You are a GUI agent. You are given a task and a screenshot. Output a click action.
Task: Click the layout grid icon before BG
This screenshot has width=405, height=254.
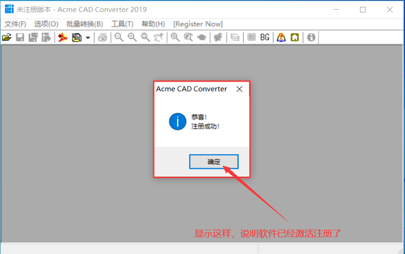pyautogui.click(x=251, y=37)
